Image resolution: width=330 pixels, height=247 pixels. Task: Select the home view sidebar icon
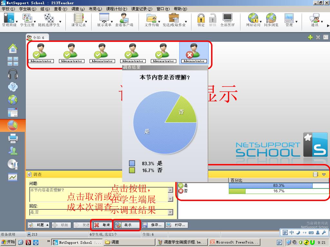pos(13,48)
